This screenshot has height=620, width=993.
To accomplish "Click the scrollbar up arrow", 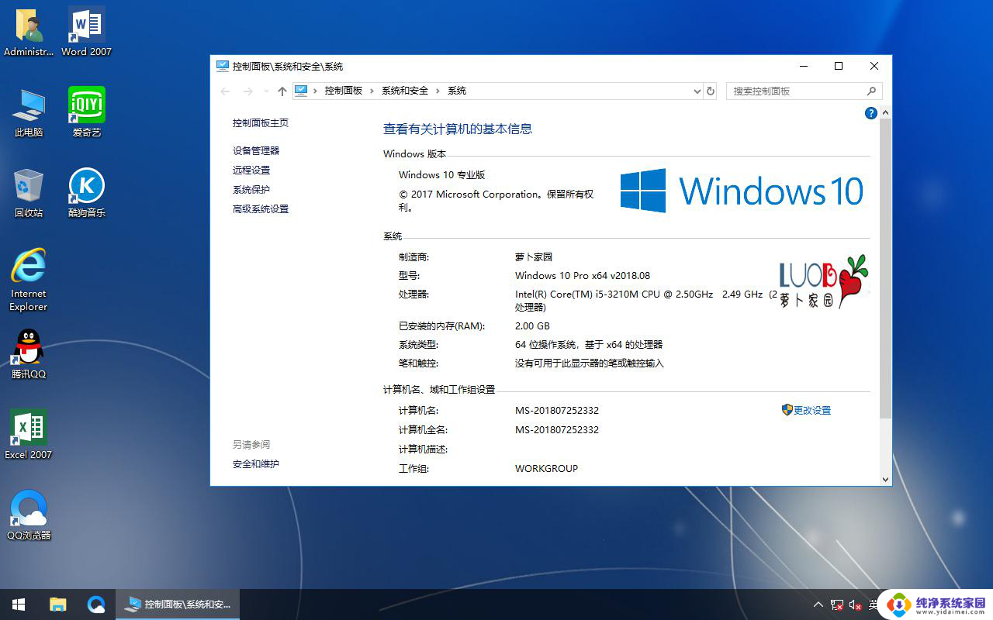I will click(885, 113).
